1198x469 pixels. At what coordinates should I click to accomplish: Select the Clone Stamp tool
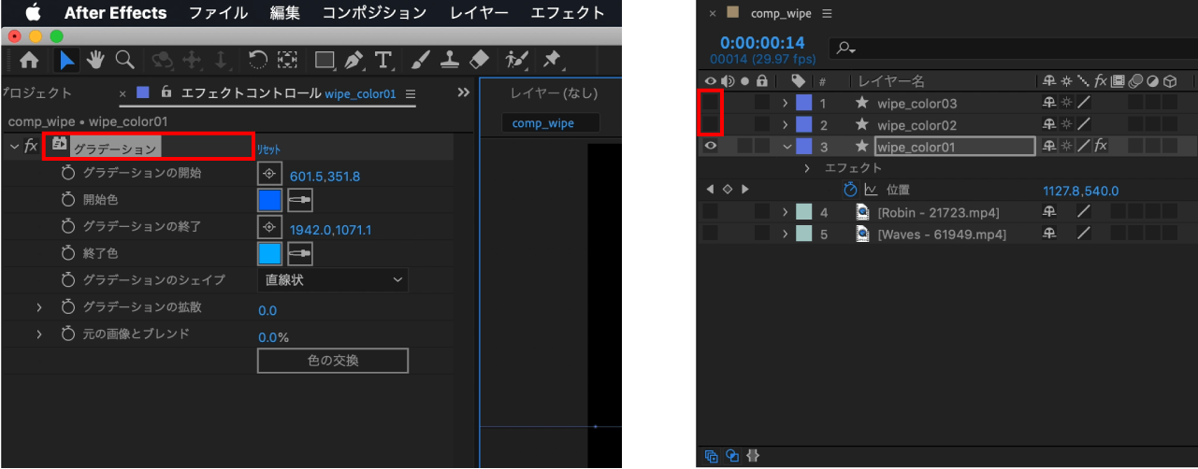point(450,61)
